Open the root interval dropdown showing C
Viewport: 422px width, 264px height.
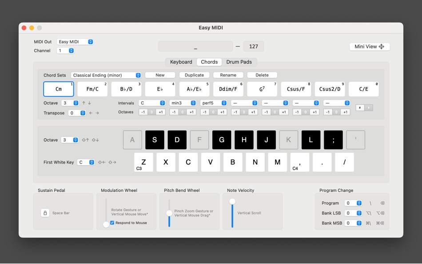tap(152, 103)
